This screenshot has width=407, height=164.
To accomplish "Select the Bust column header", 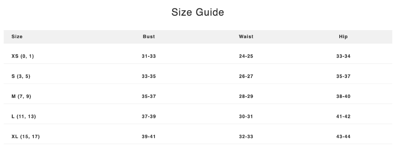I will click(x=149, y=36).
